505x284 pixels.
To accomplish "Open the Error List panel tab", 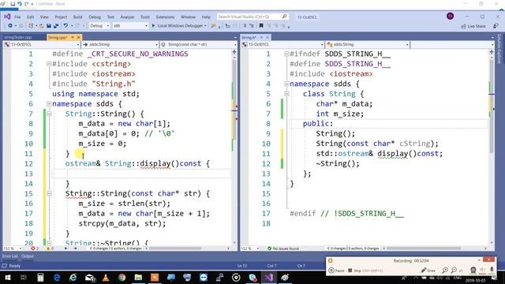I will (10, 256).
